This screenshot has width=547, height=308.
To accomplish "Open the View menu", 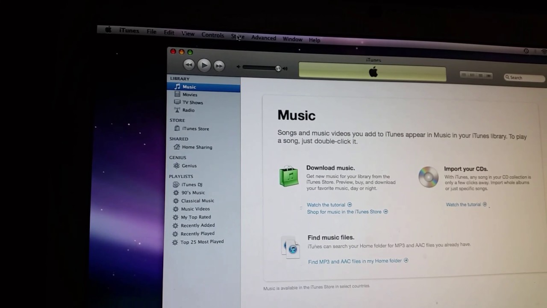I will pos(188,34).
